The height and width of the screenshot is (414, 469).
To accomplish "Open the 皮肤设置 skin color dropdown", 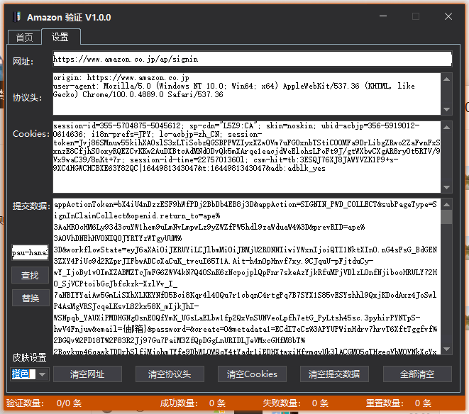I will coord(42,374).
